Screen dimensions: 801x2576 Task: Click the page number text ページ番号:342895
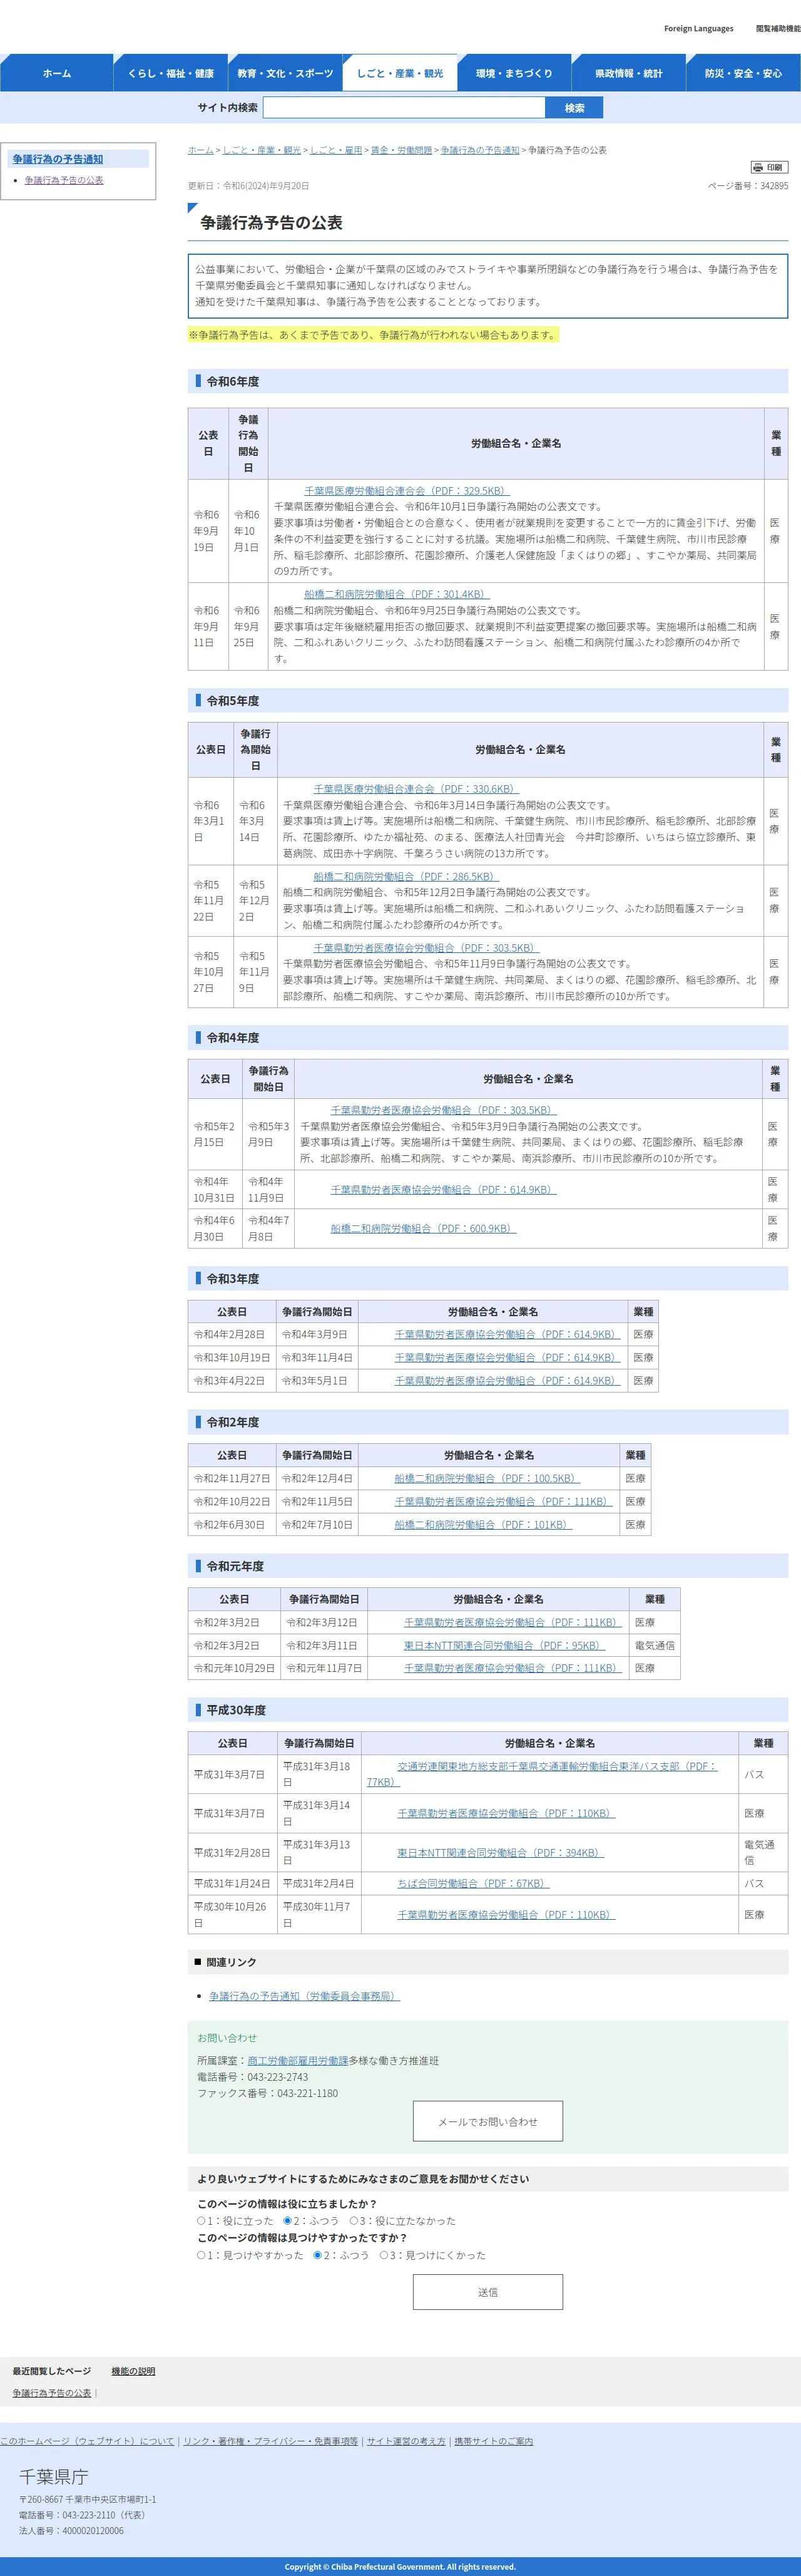pyautogui.click(x=748, y=186)
